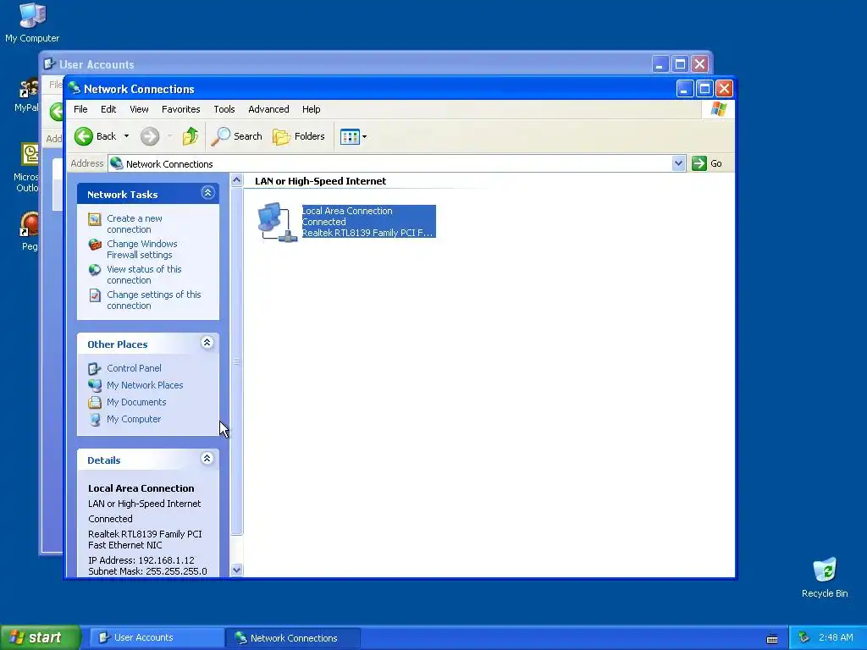Click the Search toolbar button

(237, 136)
